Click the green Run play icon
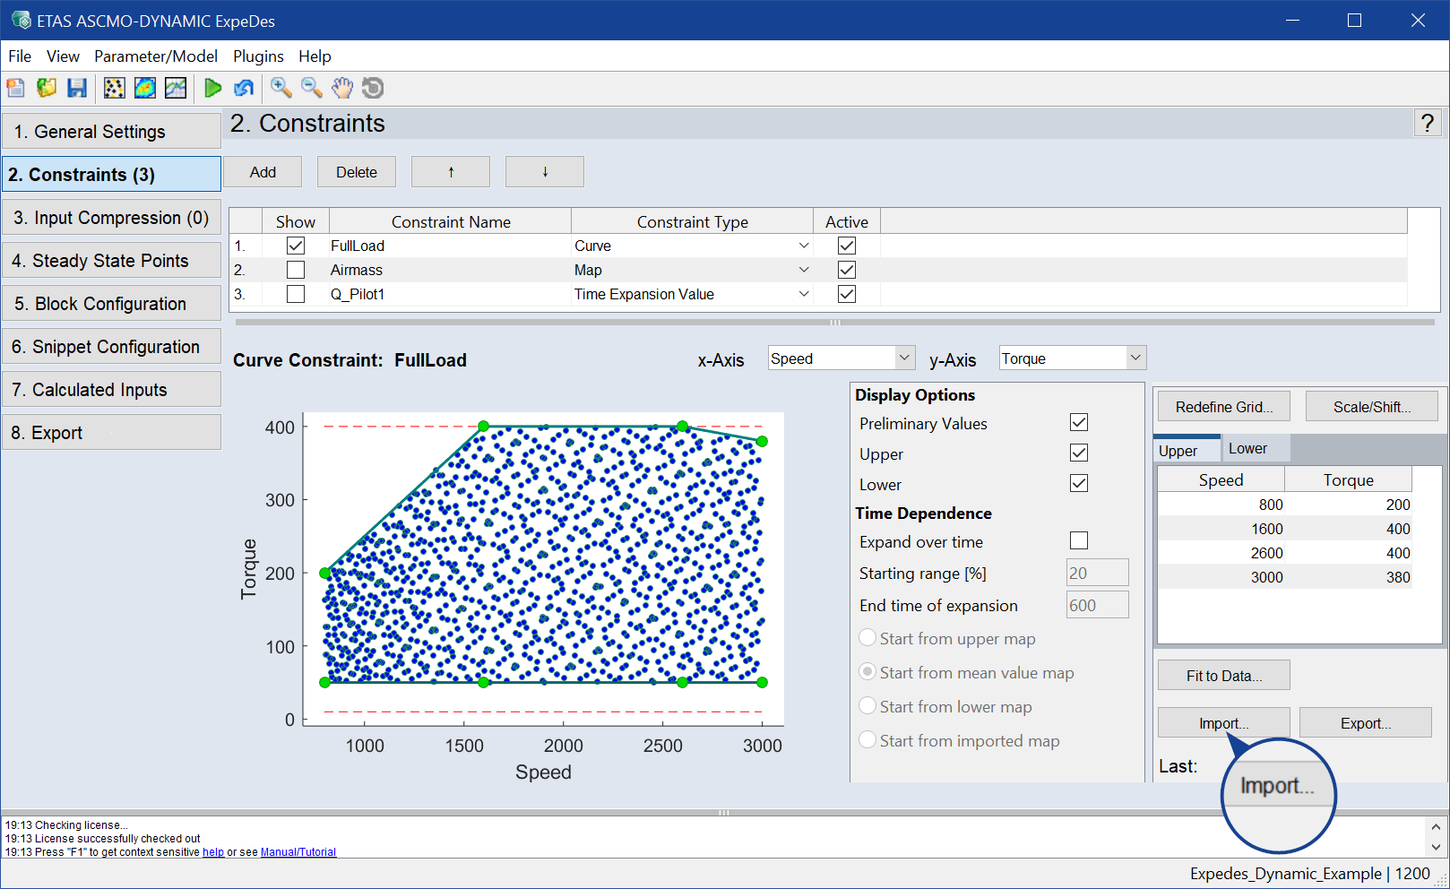 click(213, 88)
